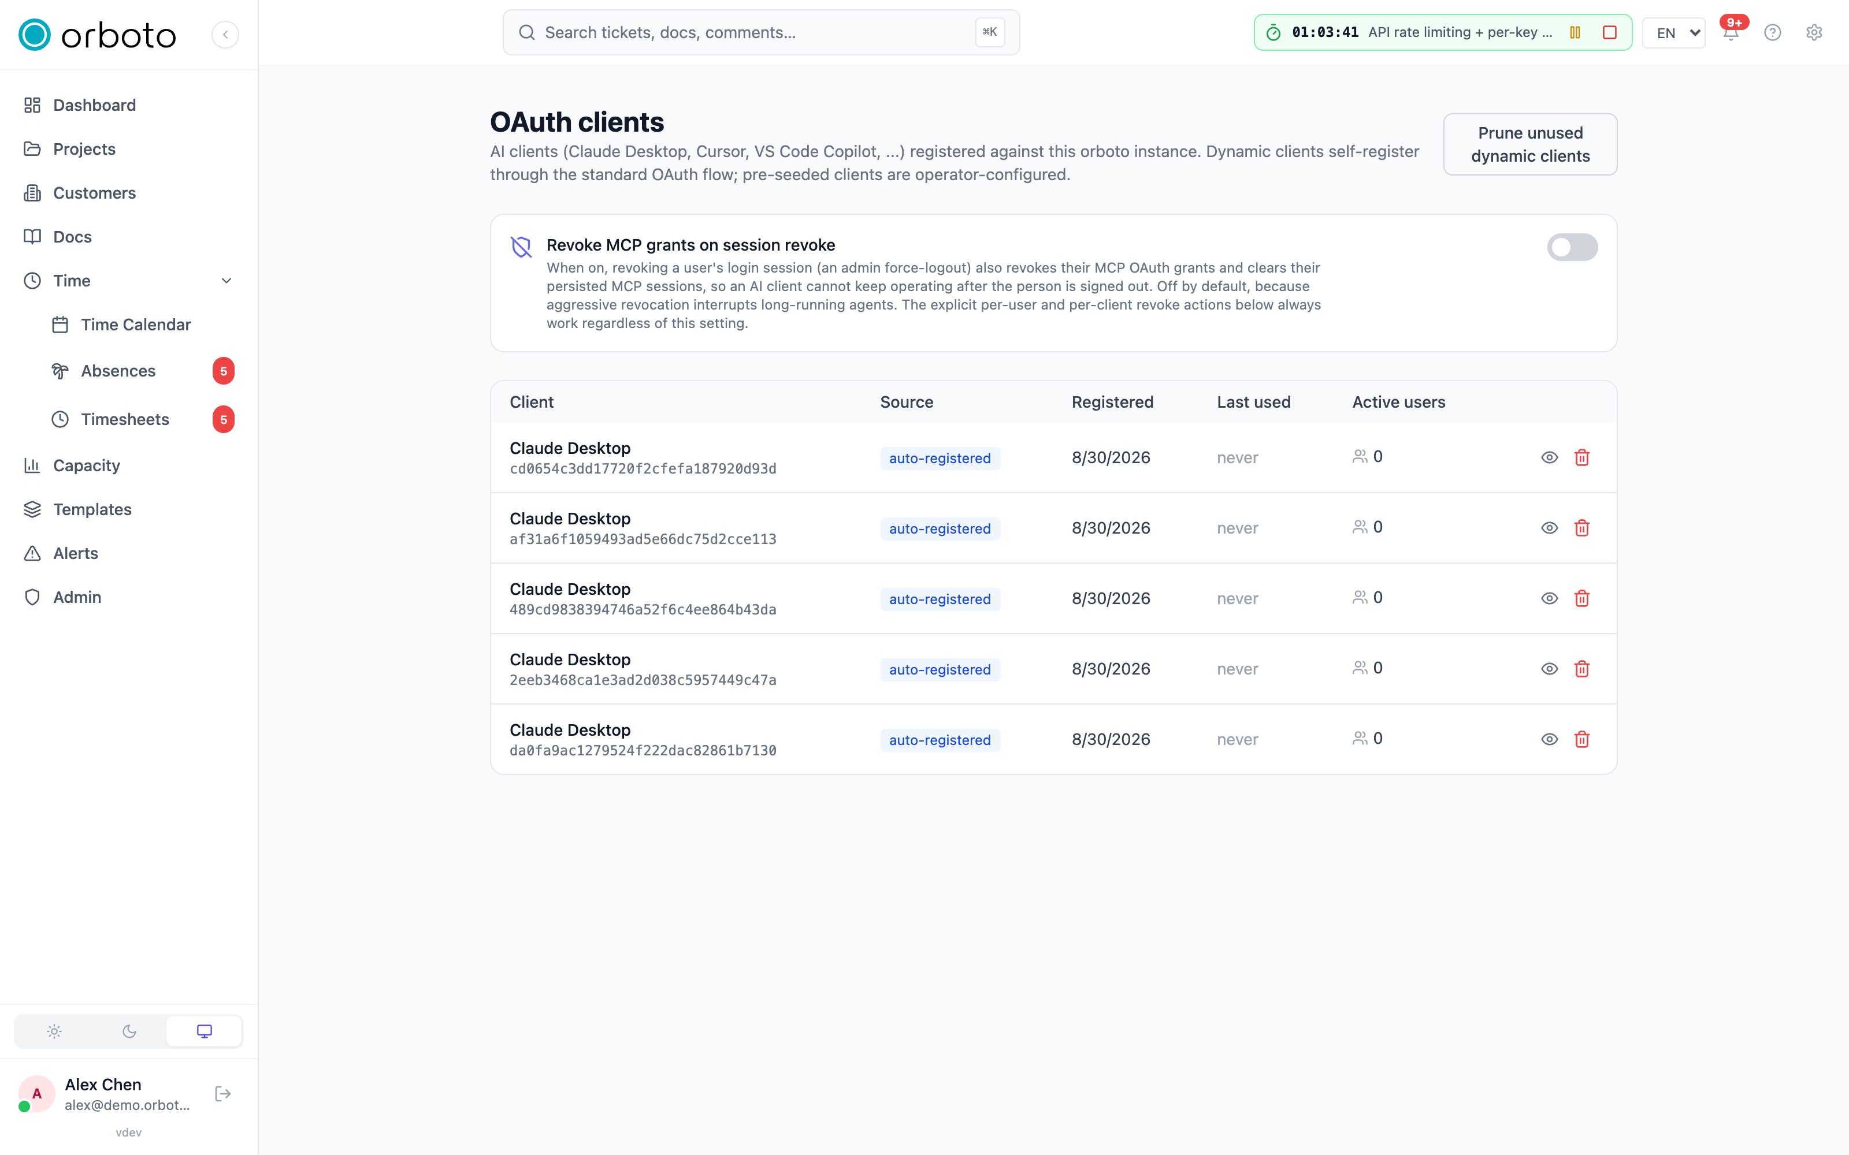Switch to light theme

pyautogui.click(x=54, y=1031)
